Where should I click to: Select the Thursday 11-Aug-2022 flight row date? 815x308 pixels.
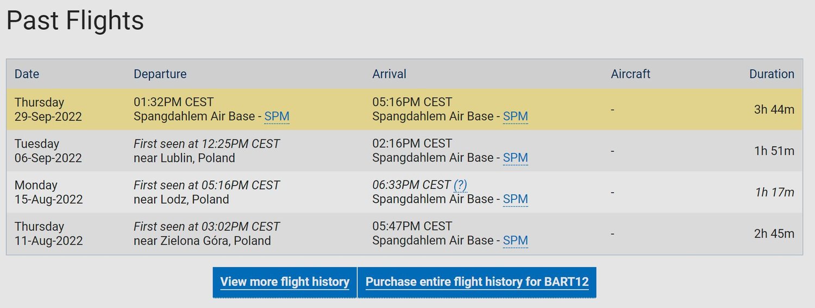[x=48, y=233]
